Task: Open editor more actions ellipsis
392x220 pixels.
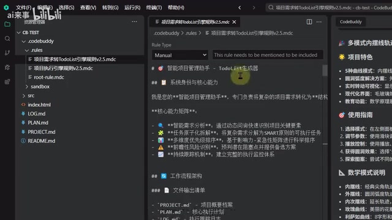Action: click(x=319, y=22)
